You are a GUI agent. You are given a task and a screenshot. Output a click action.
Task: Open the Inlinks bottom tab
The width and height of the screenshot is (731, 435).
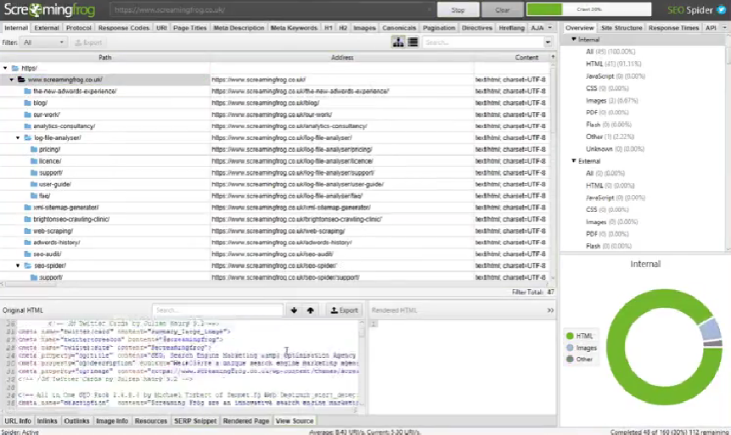47,421
